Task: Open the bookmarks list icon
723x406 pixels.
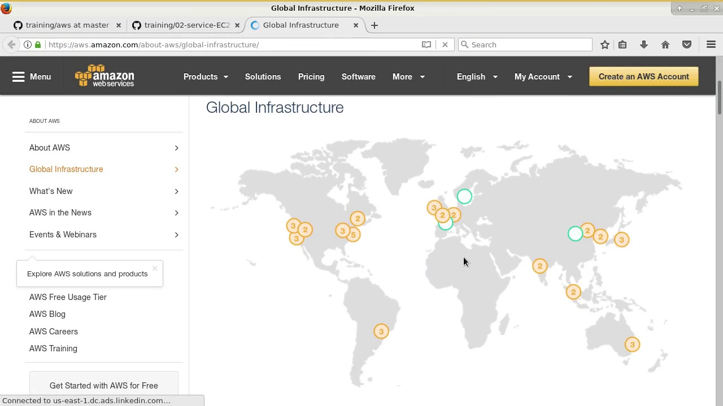Action: pos(622,45)
